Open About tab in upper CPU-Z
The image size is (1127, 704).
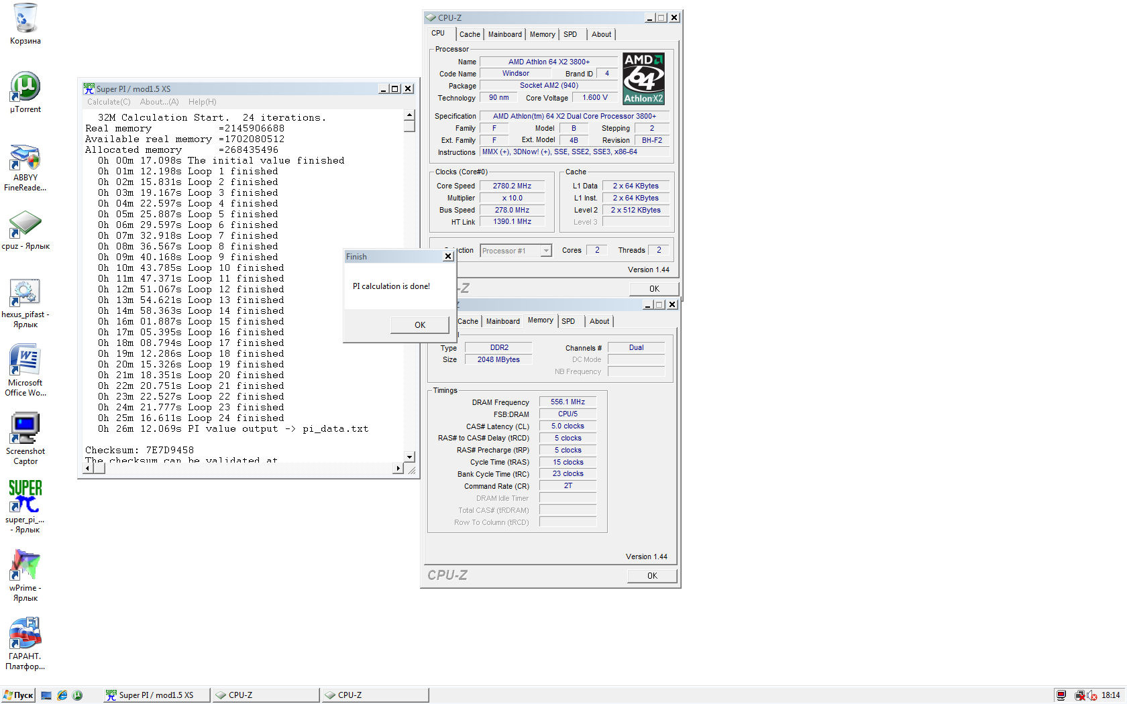[x=601, y=34]
